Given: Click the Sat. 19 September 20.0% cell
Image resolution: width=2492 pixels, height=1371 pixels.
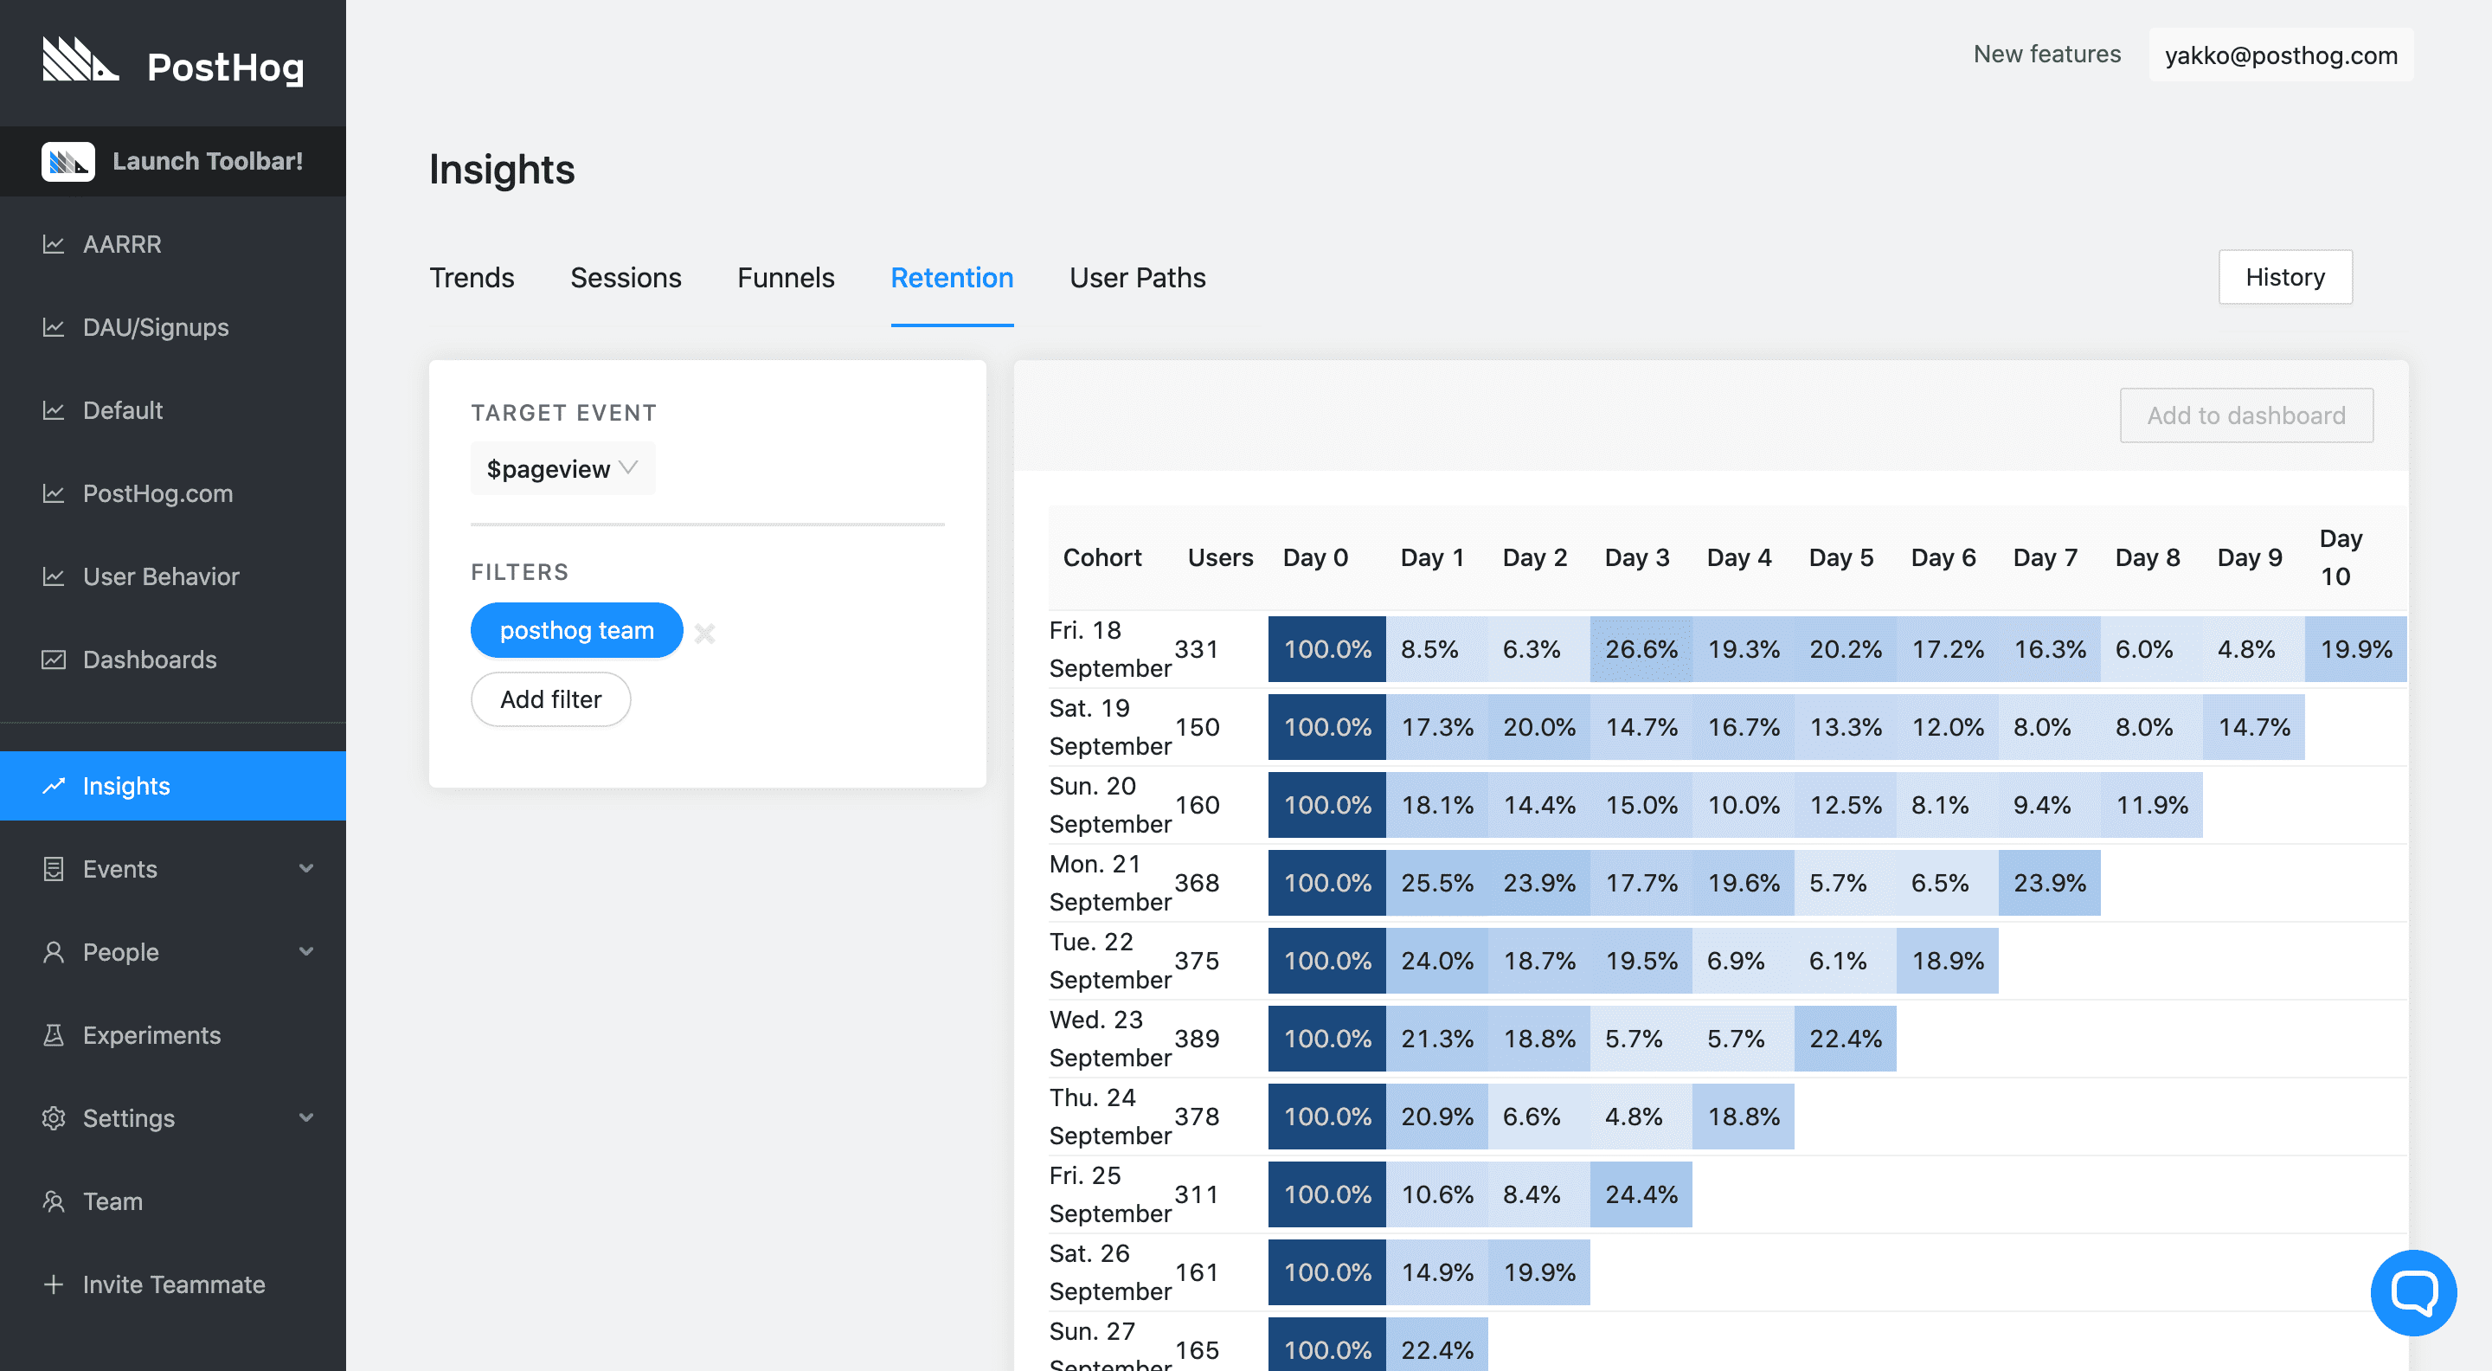Looking at the screenshot, I should click(x=1539, y=727).
